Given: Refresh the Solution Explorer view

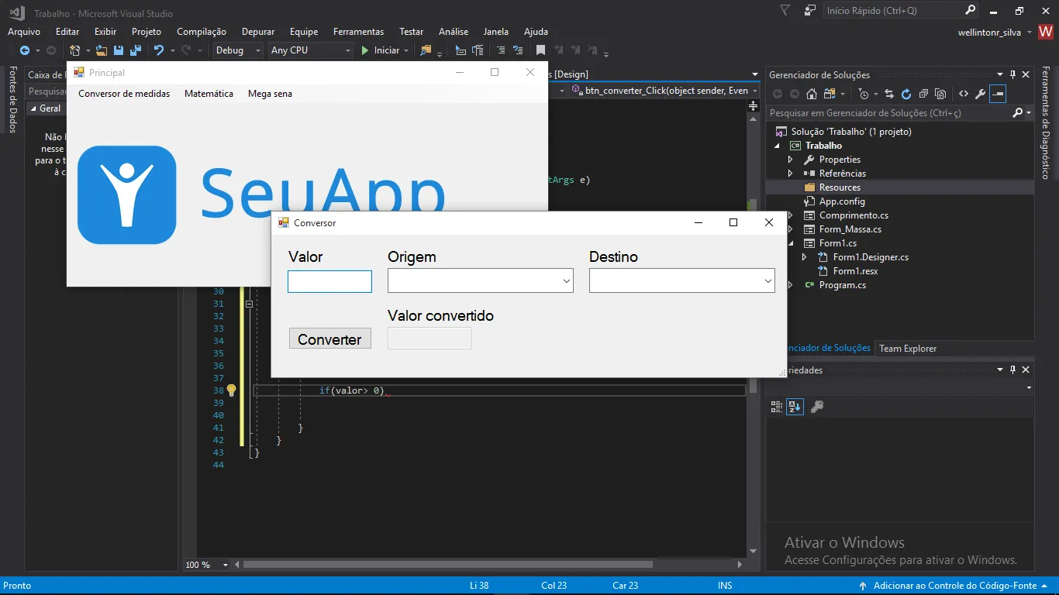Looking at the screenshot, I should 905,94.
